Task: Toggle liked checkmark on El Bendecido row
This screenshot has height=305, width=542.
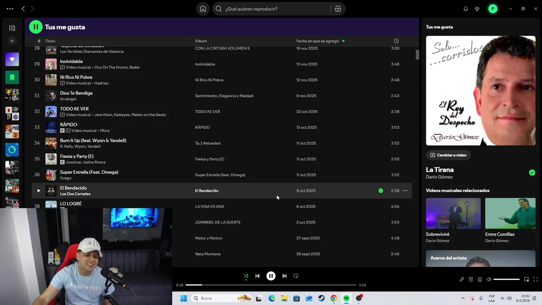Action: pyautogui.click(x=381, y=191)
